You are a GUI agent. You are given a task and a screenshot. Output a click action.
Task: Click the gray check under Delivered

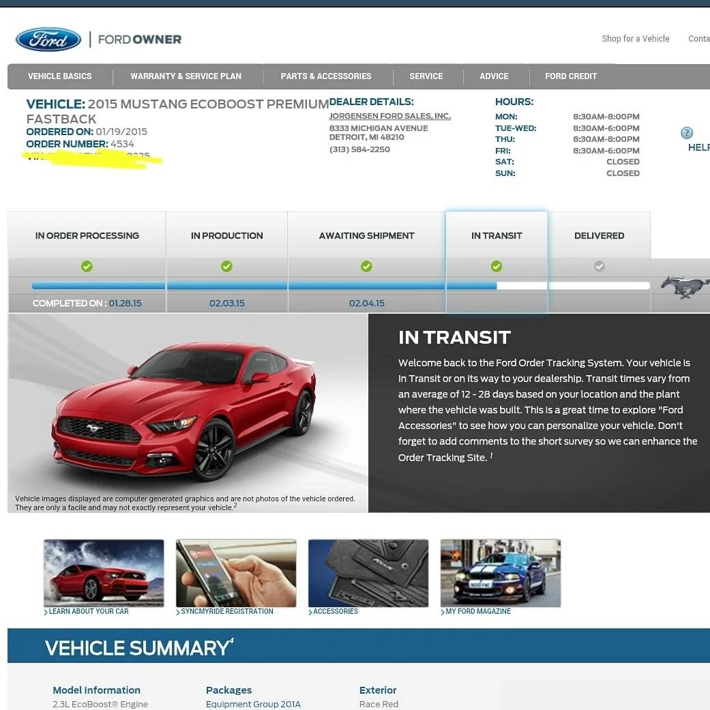600,266
